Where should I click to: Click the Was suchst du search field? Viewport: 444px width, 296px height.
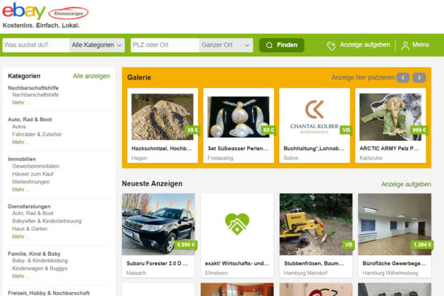pyautogui.click(x=35, y=45)
